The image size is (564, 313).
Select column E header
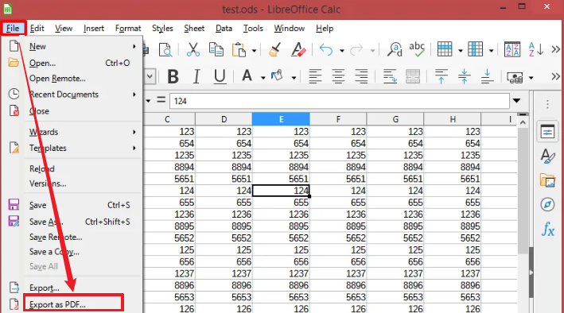pyautogui.click(x=281, y=119)
